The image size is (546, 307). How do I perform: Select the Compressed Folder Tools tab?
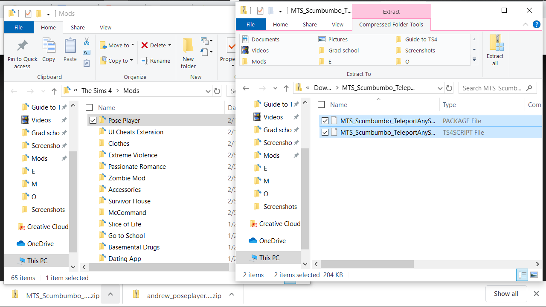coord(391,24)
